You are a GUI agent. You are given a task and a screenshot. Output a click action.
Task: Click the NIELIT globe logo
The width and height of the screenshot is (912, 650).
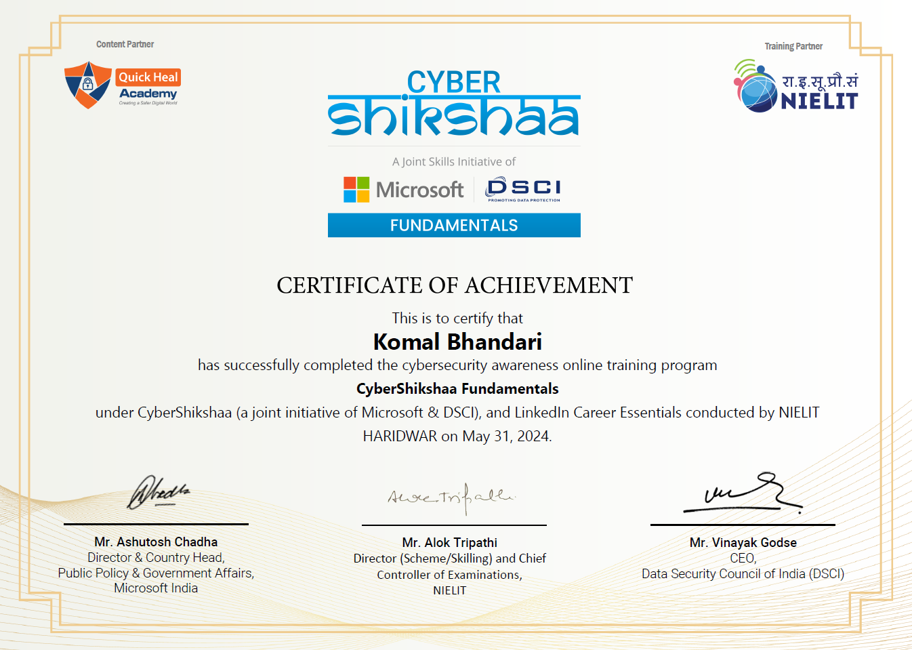point(755,86)
